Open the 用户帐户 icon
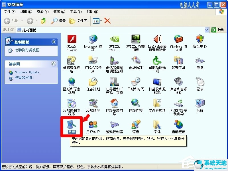The height and width of the screenshot is (171, 228). pos(93,125)
